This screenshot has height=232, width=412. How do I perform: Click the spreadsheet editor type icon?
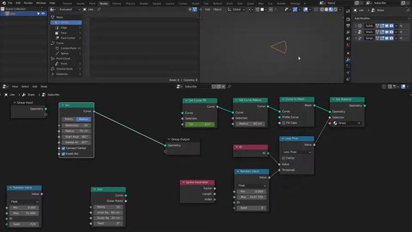point(53,10)
